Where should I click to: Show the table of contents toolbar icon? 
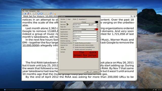[x=31, y=13]
